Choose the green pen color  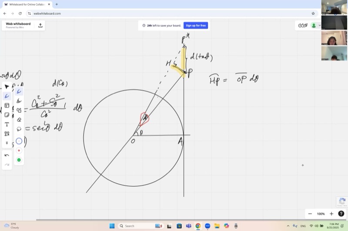click(x=19, y=160)
